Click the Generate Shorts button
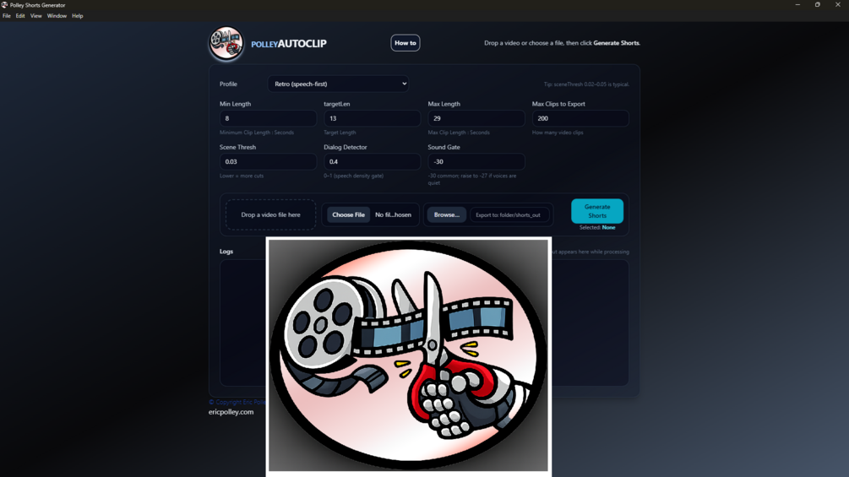The image size is (849, 477). point(597,211)
